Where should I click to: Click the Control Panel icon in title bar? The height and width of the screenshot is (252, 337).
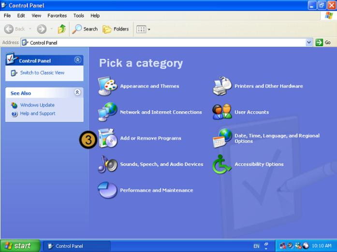4,5
